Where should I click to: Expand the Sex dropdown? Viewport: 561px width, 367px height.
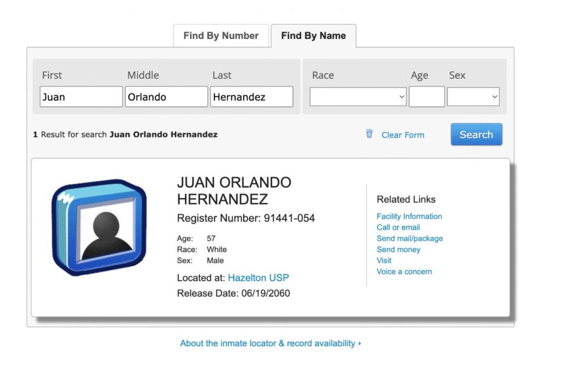[x=473, y=97]
